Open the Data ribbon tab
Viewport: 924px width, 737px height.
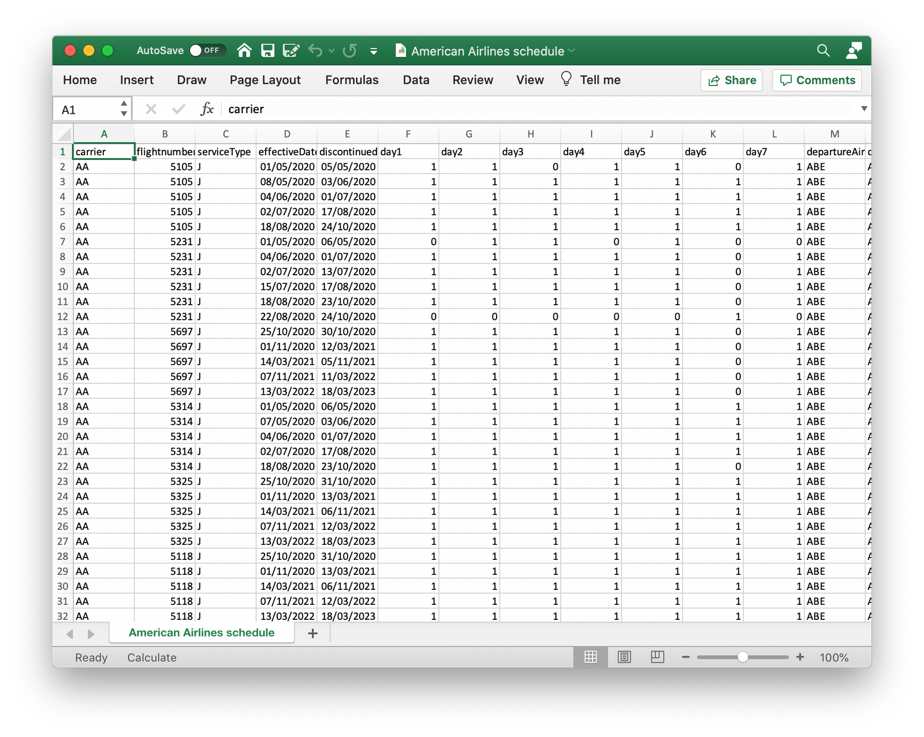tap(416, 80)
